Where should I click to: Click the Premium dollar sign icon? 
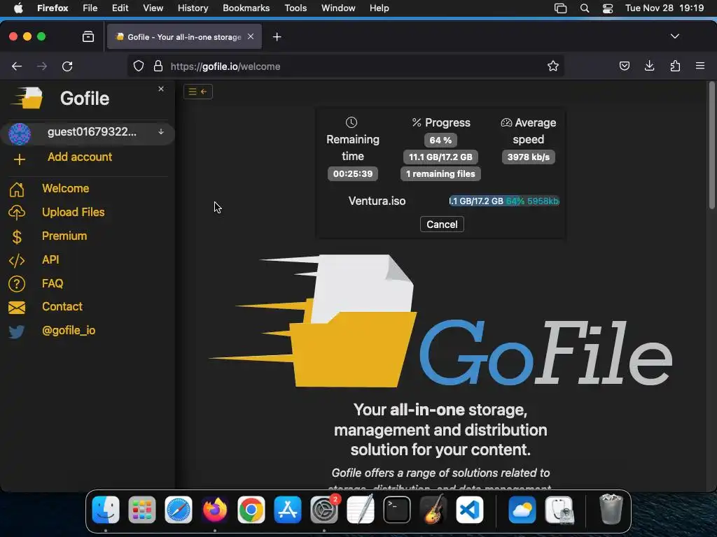(17, 236)
